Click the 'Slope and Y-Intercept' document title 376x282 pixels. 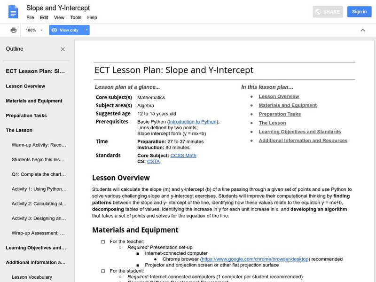pyautogui.click(x=58, y=8)
